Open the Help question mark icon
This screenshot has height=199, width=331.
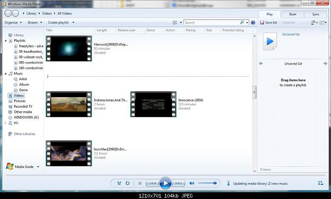tap(253, 22)
